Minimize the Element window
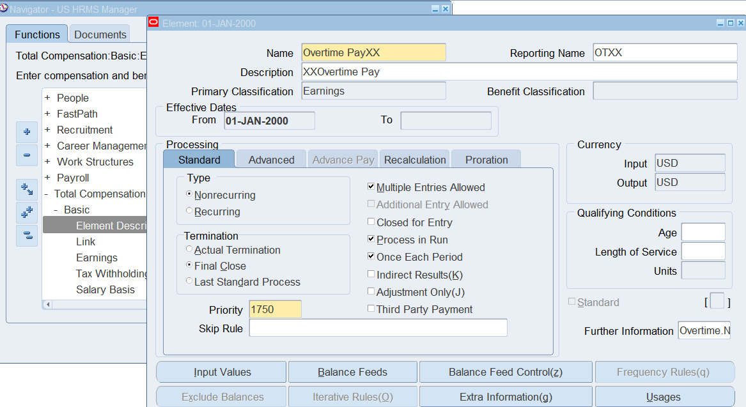Viewport: 746px width, 407px height. (x=720, y=23)
